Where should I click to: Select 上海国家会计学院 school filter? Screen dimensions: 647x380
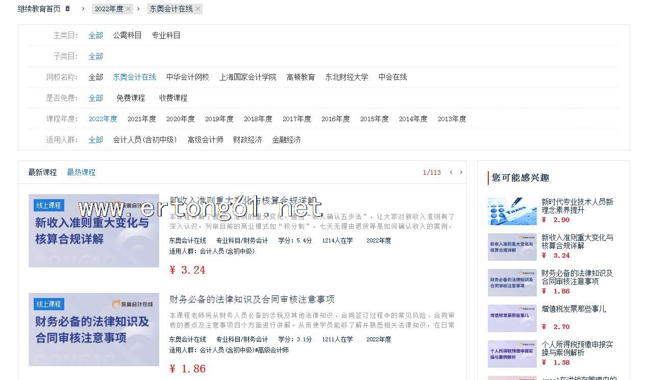[x=247, y=77]
